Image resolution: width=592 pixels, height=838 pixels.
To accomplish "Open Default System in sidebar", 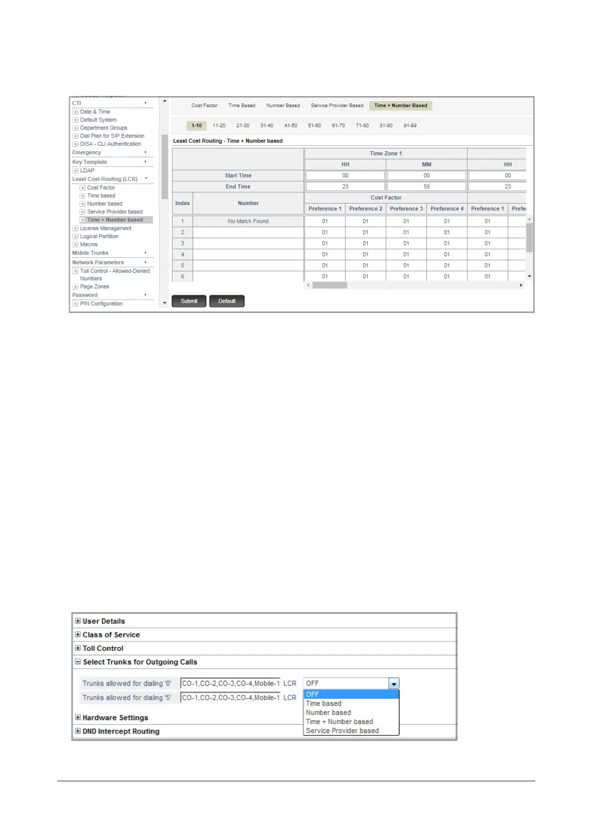I will pos(98,120).
